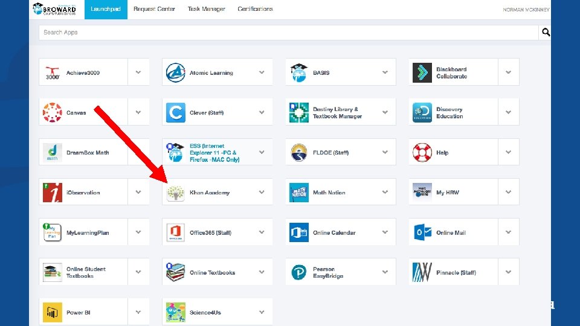The image size is (580, 326).
Task: Click the Online Textbooks label
Action: (x=212, y=272)
